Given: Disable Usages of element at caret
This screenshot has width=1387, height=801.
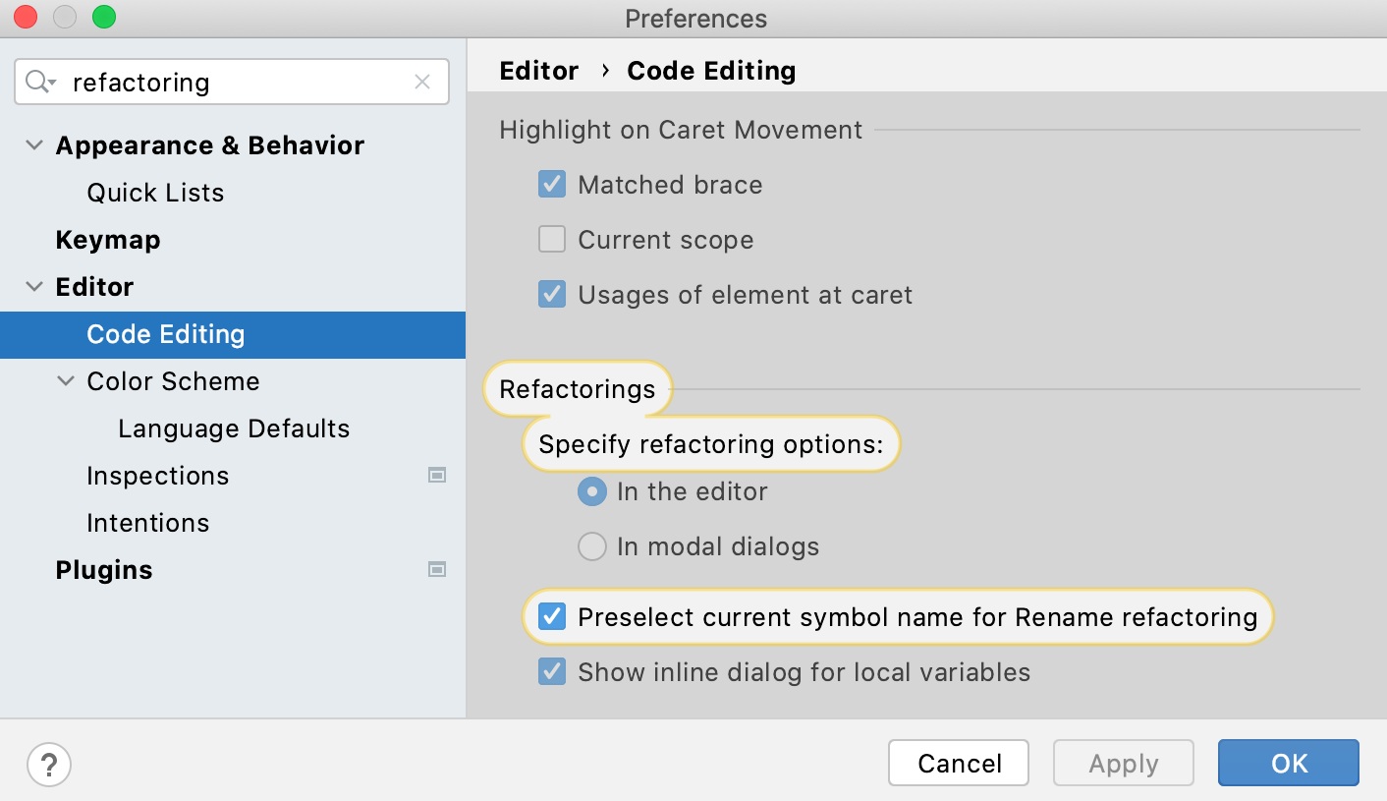Looking at the screenshot, I should pos(551,294).
